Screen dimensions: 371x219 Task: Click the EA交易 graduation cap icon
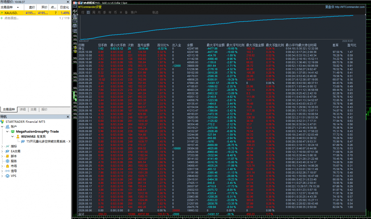click(7, 151)
